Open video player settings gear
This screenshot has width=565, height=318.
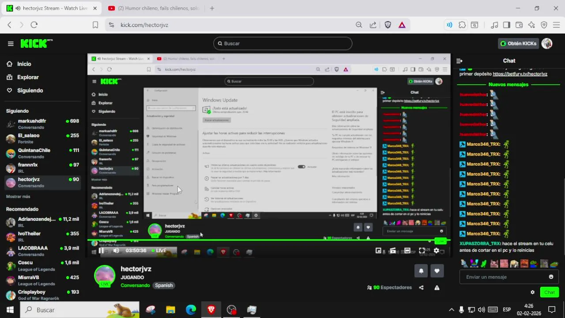tap(436, 250)
